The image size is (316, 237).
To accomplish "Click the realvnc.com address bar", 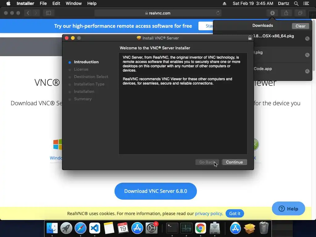I will coord(158,13).
